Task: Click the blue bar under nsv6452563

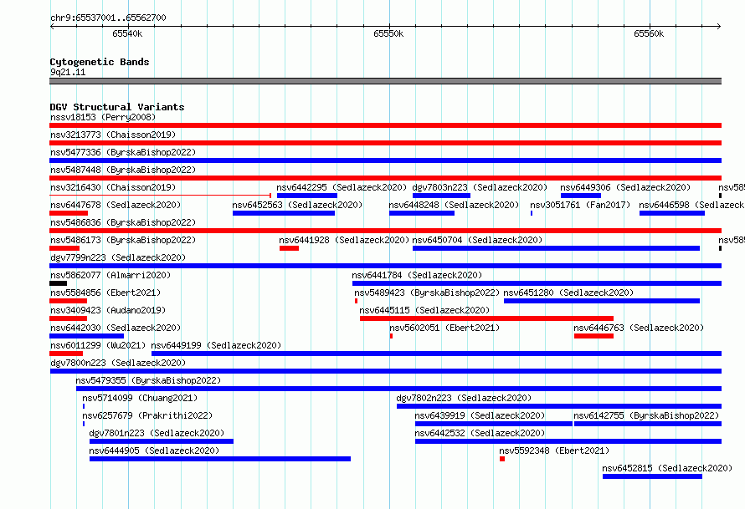Action: [284, 213]
